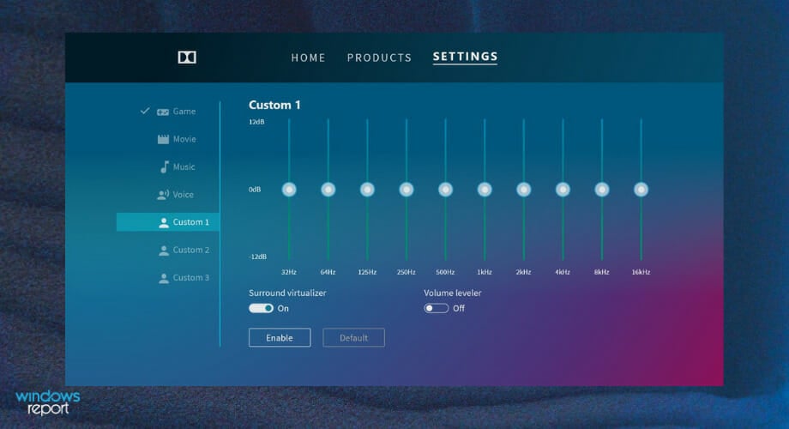Click the 'Off' status text
Screen dimensions: 789x429
click(x=459, y=308)
